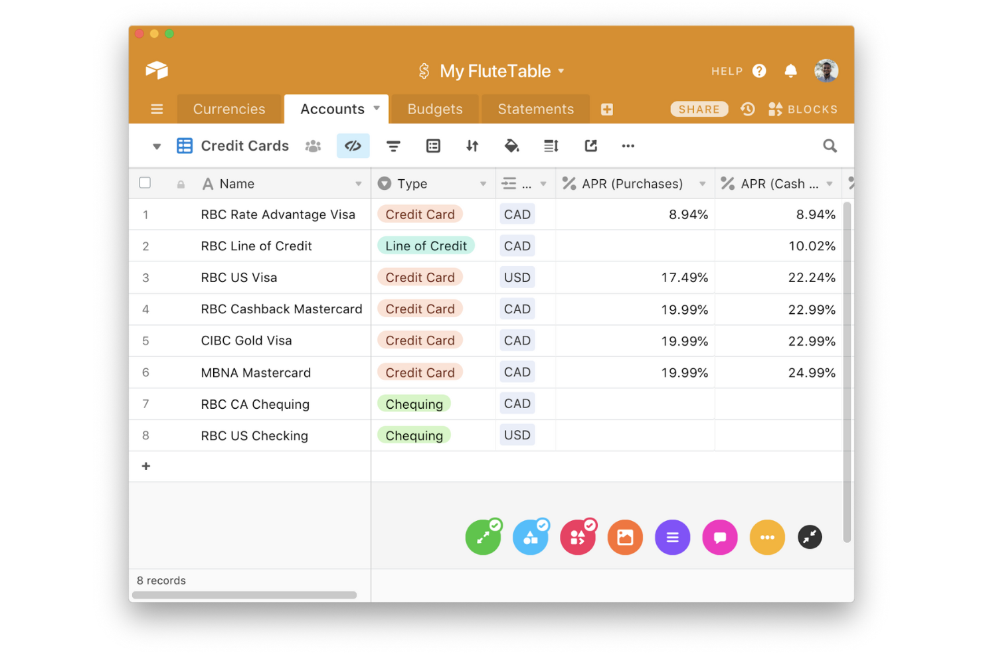Click the 24.99% APR cash value

click(x=812, y=373)
